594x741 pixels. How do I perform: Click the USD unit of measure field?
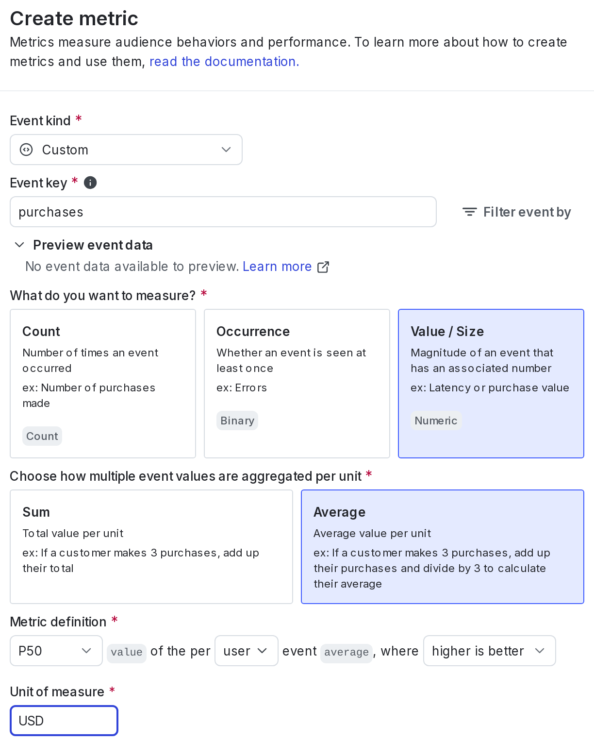64,721
